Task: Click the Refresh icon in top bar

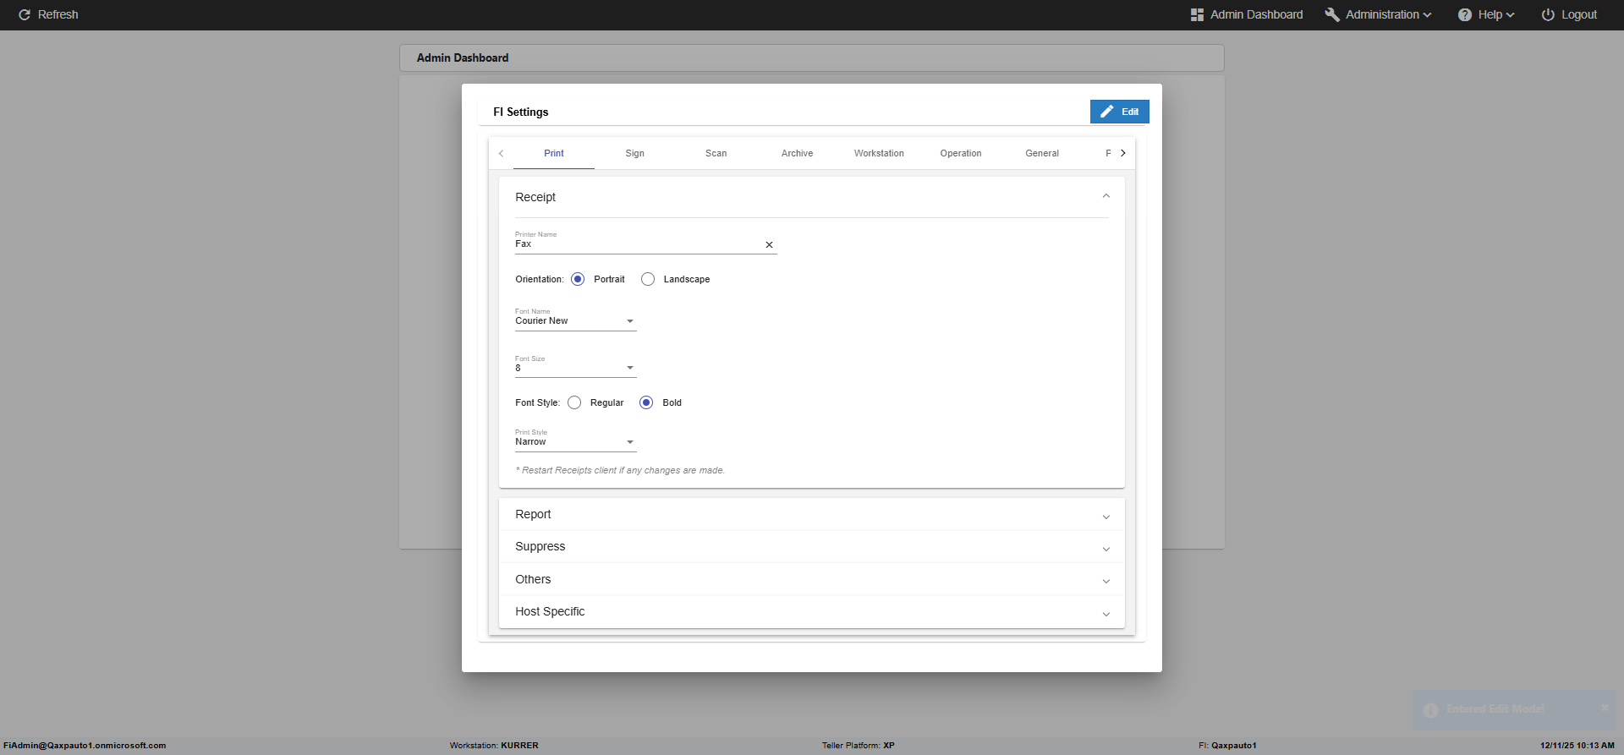Action: [25, 14]
